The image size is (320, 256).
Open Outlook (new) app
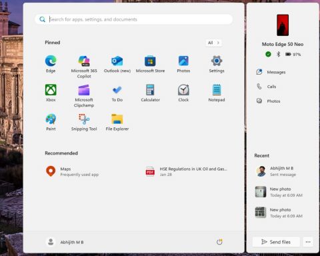[x=117, y=64]
